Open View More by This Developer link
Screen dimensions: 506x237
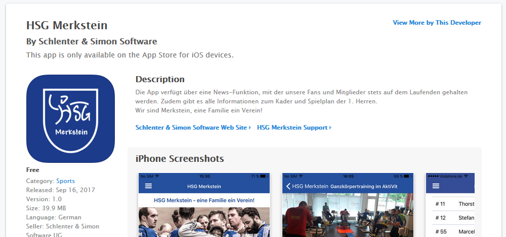click(x=437, y=23)
